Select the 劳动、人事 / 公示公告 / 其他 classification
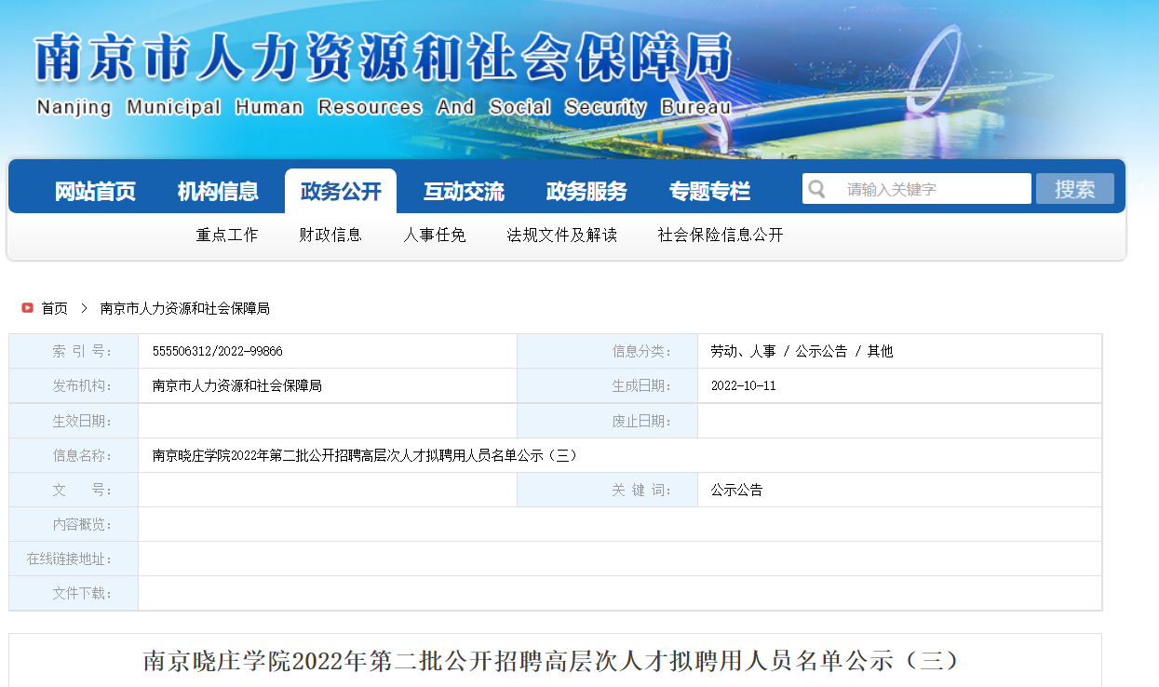Image resolution: width=1159 pixels, height=687 pixels. click(802, 351)
